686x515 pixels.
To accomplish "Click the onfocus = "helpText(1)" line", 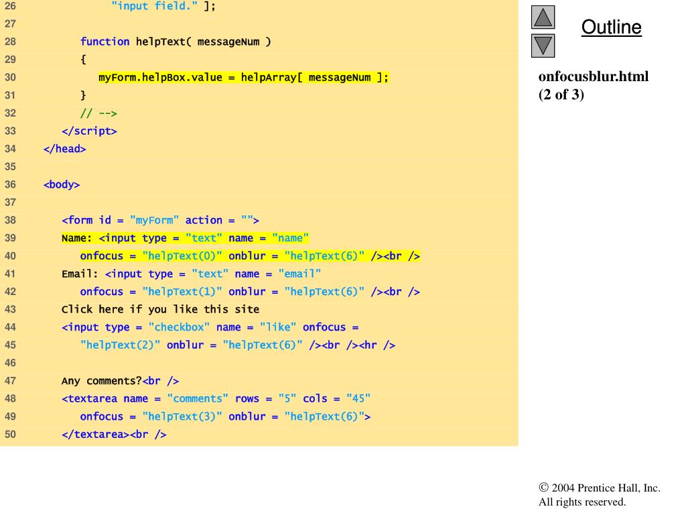I will click(x=250, y=292).
